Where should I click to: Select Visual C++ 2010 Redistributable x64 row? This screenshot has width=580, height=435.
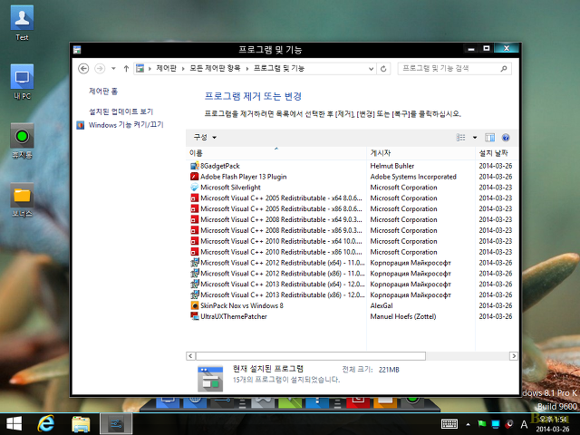pyautogui.click(x=352, y=241)
